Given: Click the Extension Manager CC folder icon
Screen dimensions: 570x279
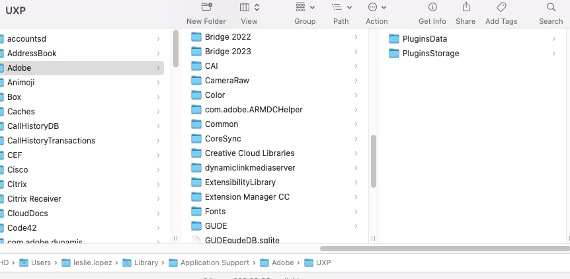Looking at the screenshot, I should pyautogui.click(x=196, y=196).
